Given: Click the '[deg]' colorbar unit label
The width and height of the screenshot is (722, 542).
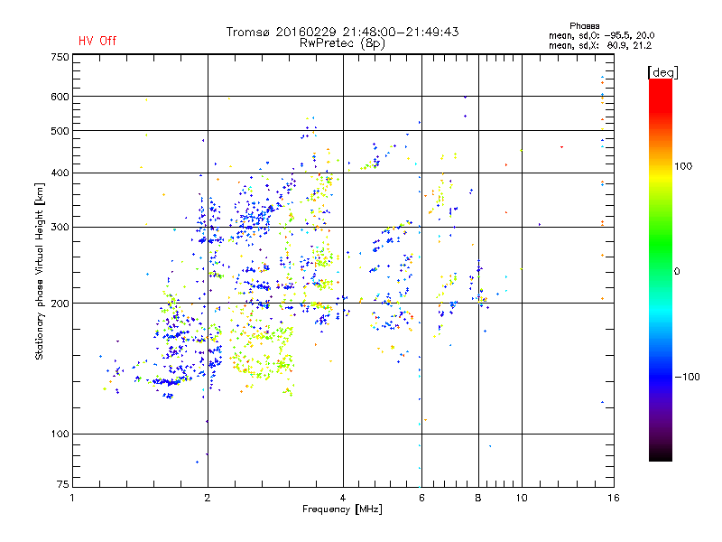Looking at the screenshot, I should click(662, 72).
